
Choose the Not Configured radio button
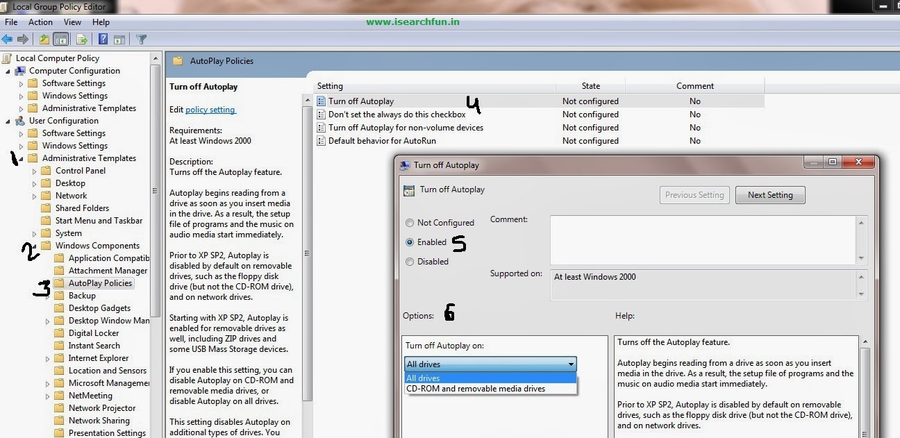[409, 222]
